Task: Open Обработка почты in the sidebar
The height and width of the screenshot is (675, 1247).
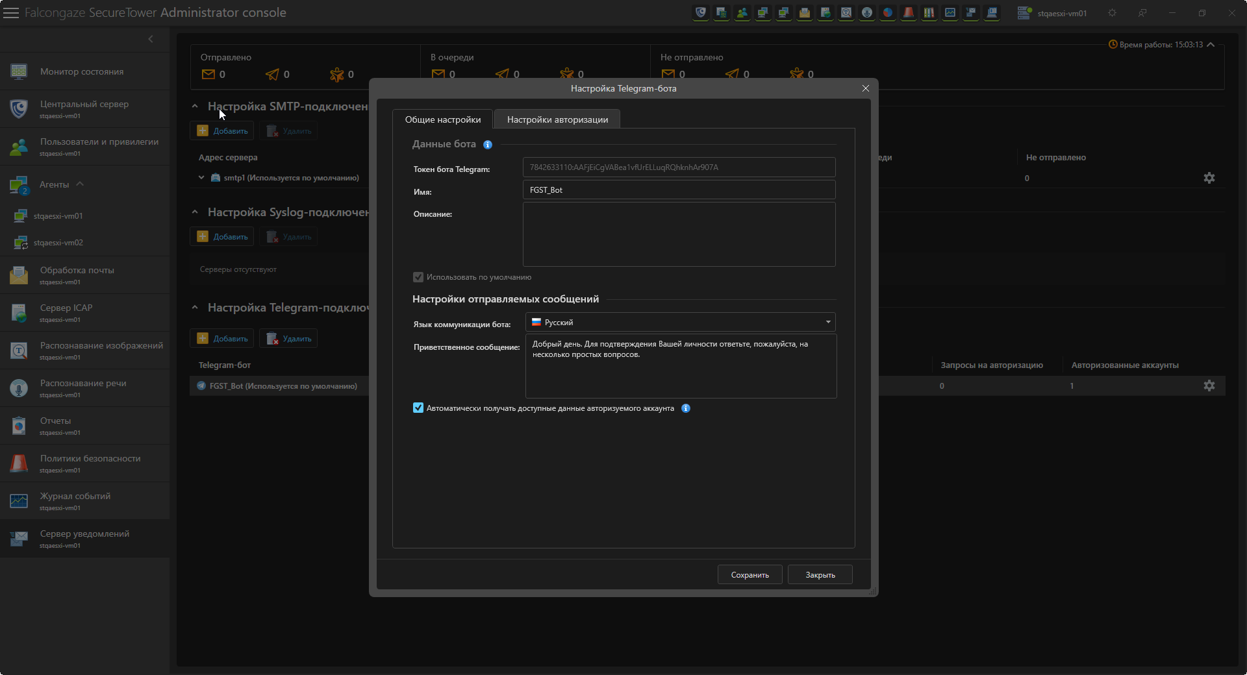Action: pyautogui.click(x=84, y=275)
